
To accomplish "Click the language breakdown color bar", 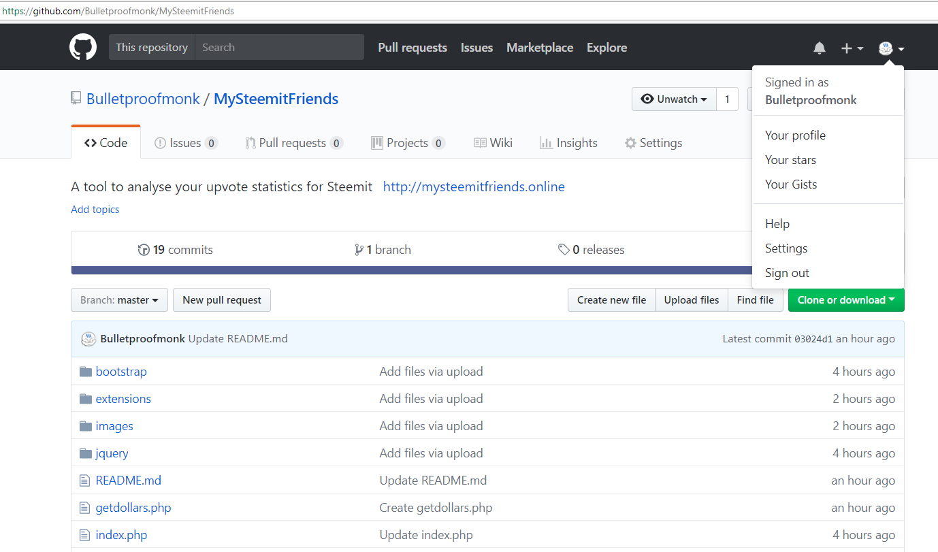I will click(411, 271).
